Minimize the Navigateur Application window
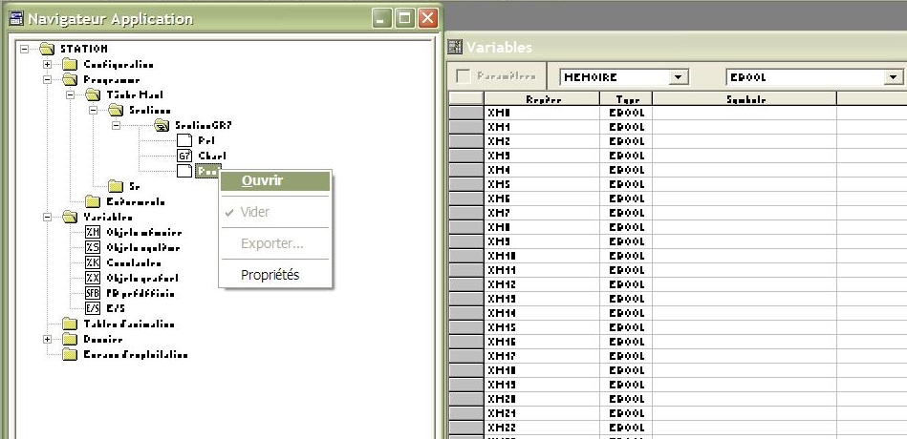The width and height of the screenshot is (907, 439). click(381, 18)
